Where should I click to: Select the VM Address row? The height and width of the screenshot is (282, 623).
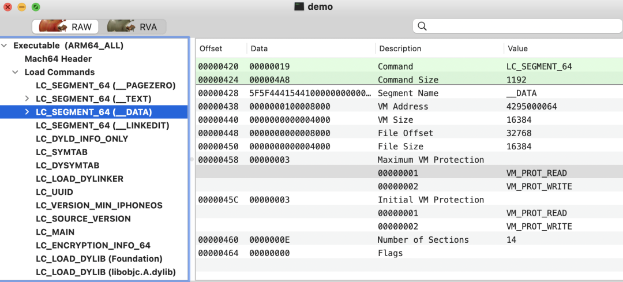[x=409, y=107]
